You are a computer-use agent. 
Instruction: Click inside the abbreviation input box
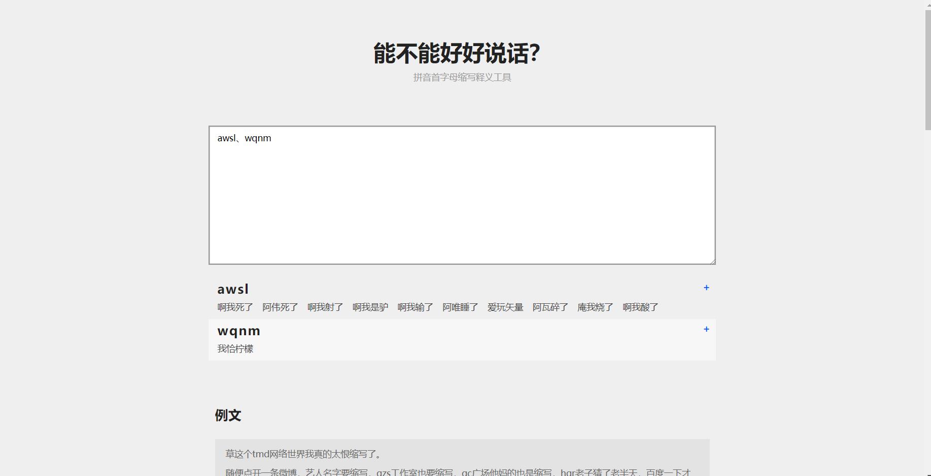pyautogui.click(x=461, y=195)
